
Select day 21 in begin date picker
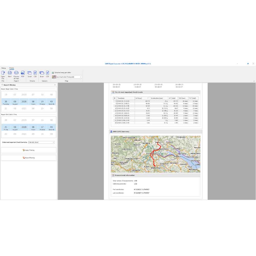6,109
